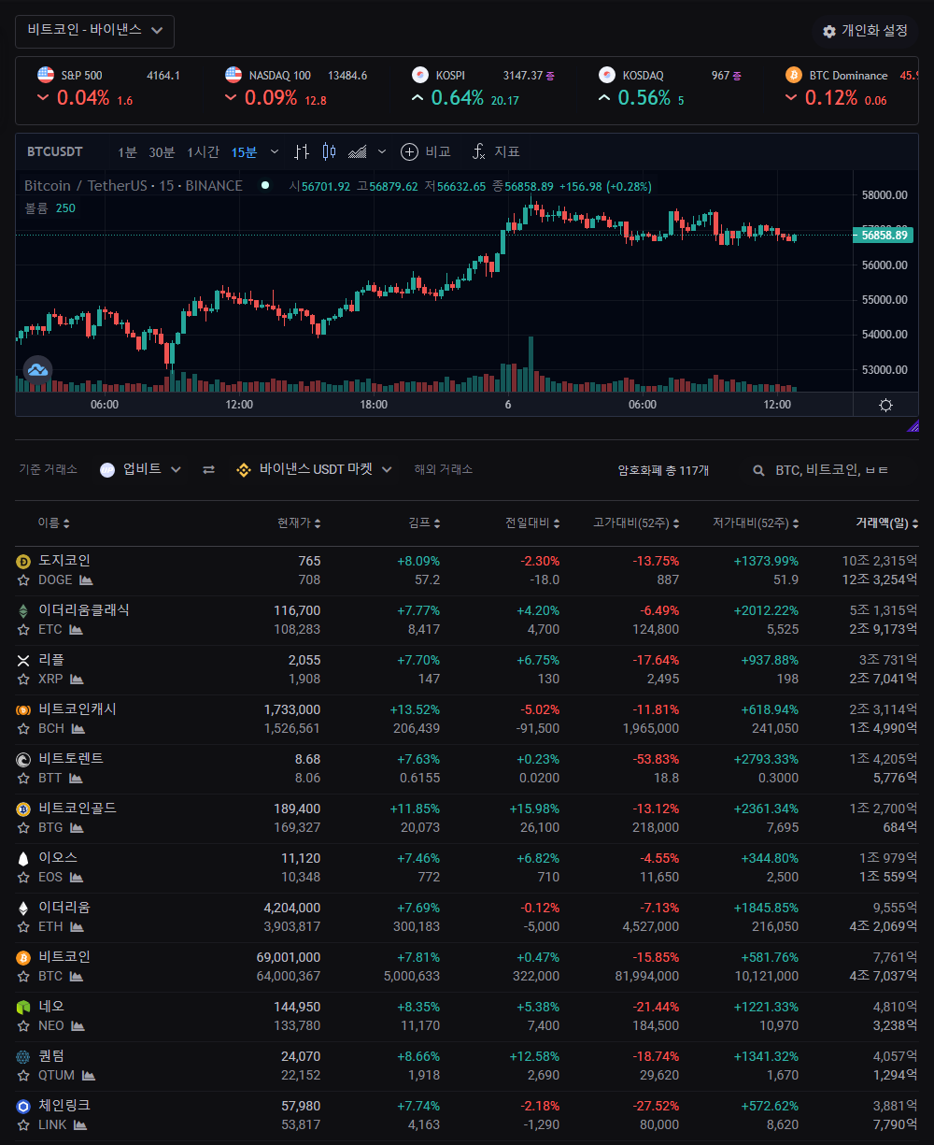Open the BTC mini chart icon

point(77,976)
